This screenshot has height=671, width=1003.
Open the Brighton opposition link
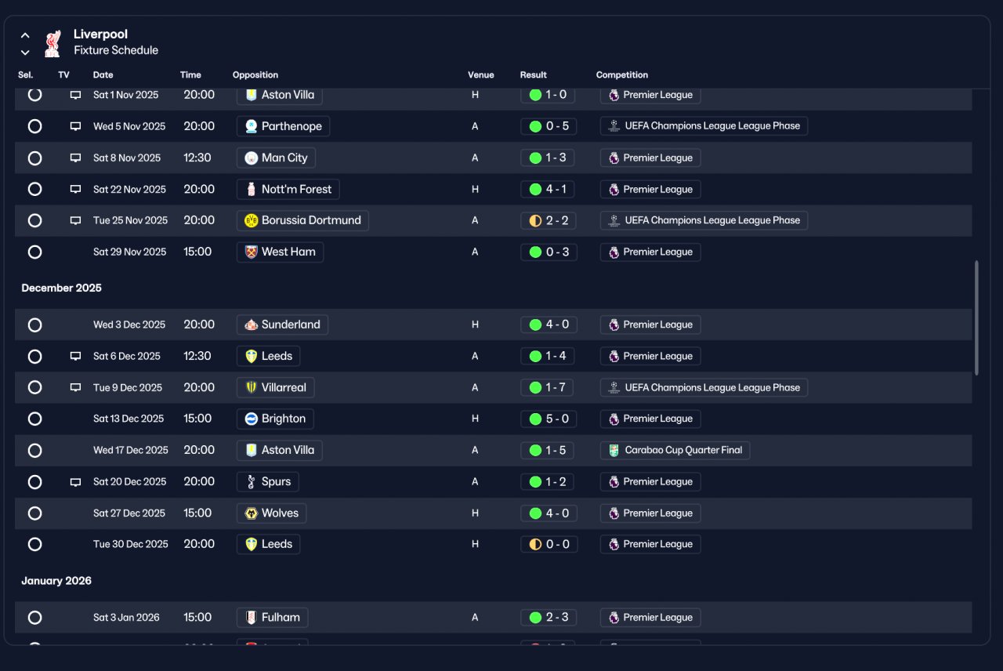click(275, 419)
